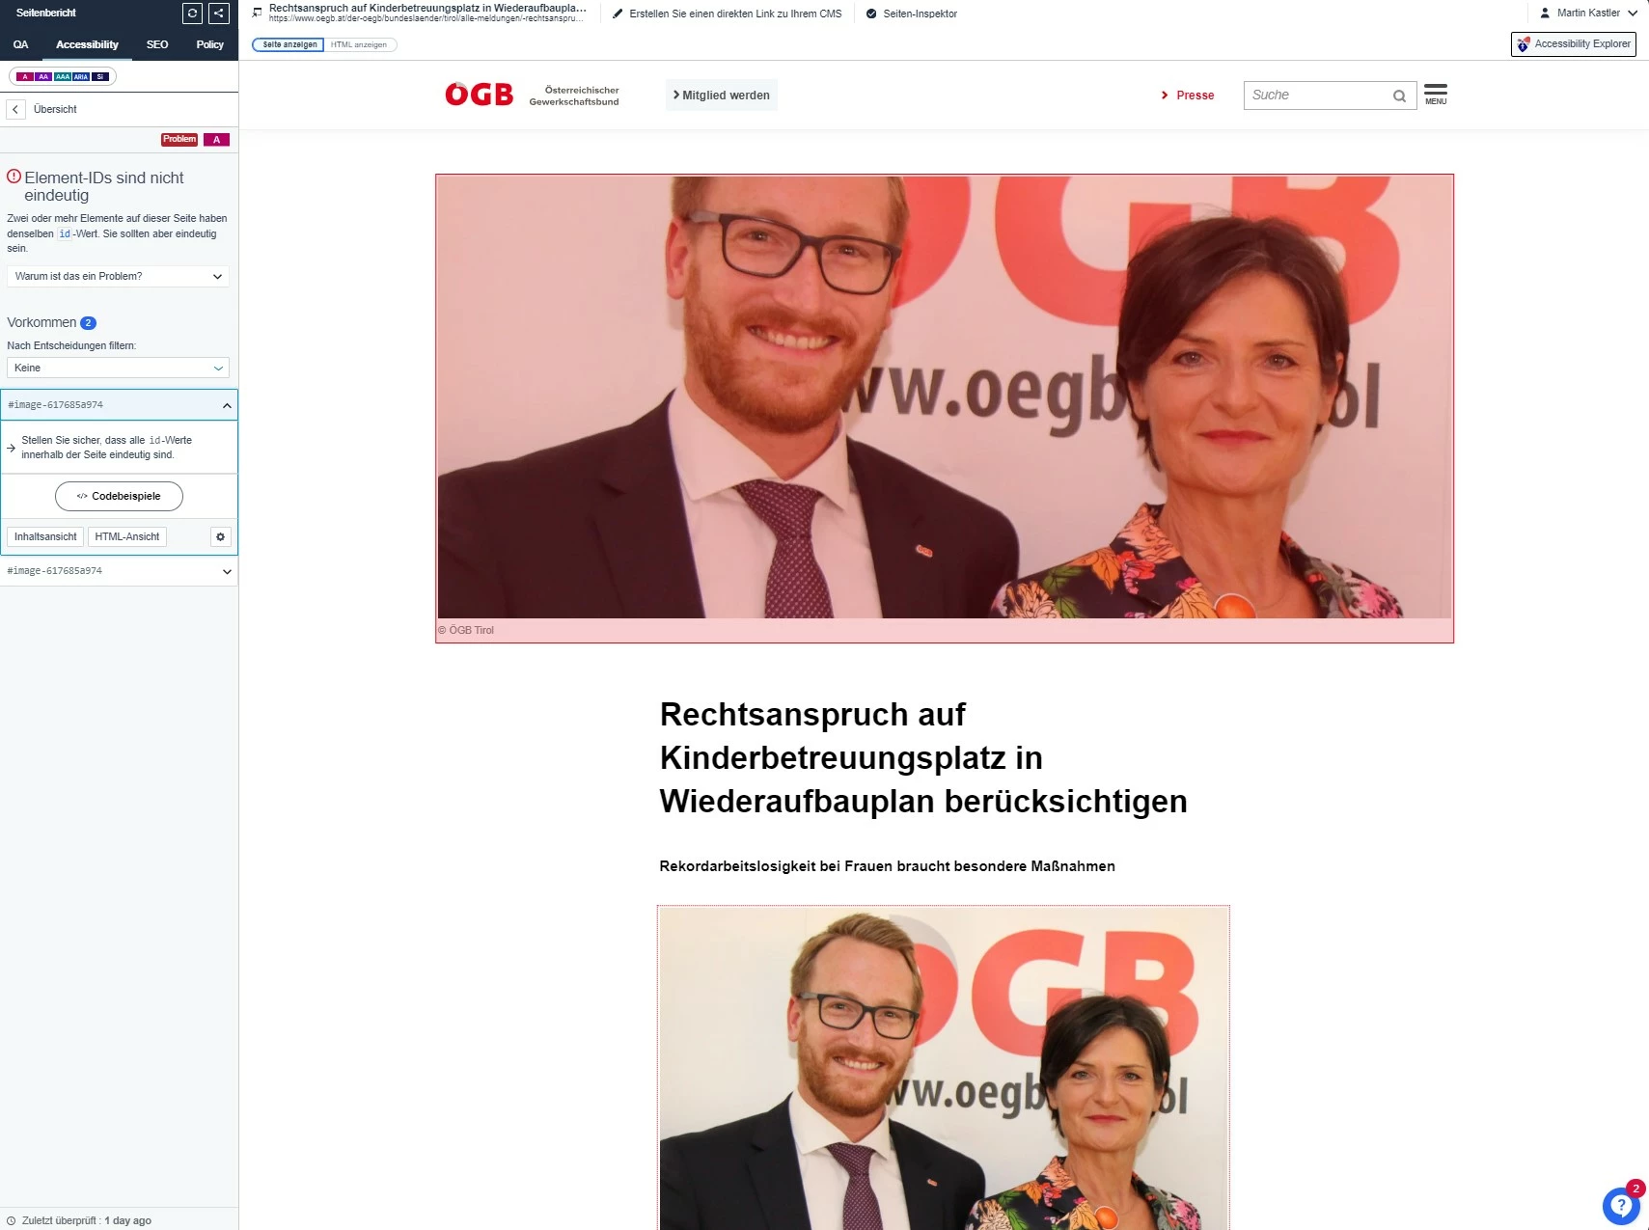Open the hamburger MENU icon
1649x1230 pixels.
pyautogui.click(x=1436, y=95)
